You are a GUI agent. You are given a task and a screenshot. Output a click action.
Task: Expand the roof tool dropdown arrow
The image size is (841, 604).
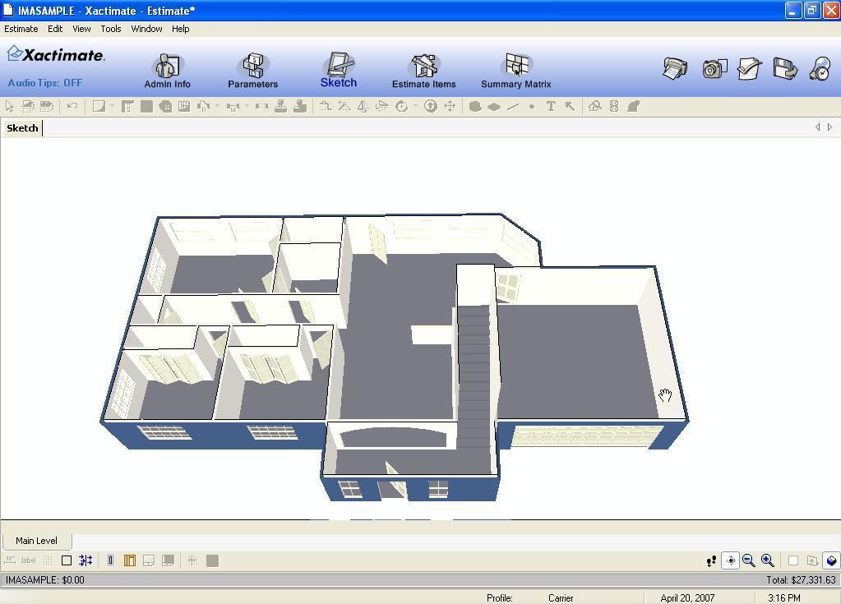coord(217,106)
